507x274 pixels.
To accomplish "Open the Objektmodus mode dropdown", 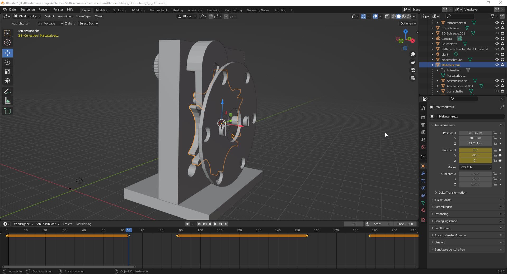I will [x=27, y=16].
